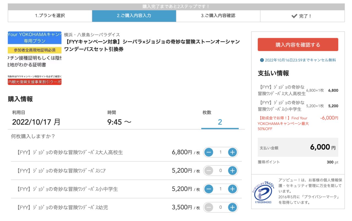
Task: Click the 6,800×1枚 line in payment info
Action: pos(315,90)
